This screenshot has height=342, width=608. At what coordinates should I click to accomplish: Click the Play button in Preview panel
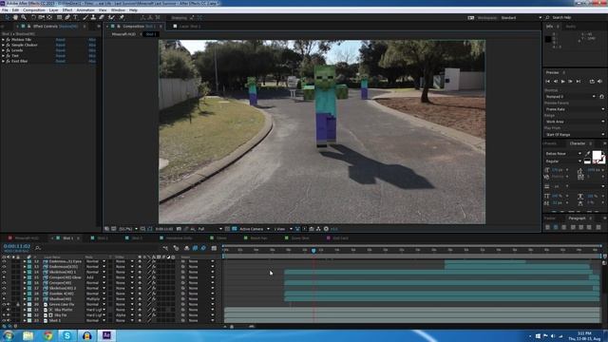562,82
